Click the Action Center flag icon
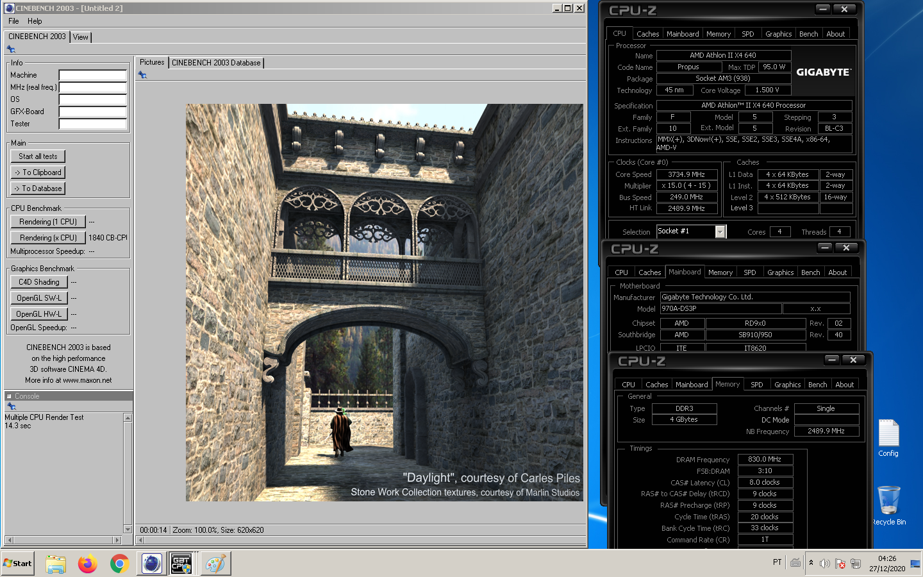 pyautogui.click(x=840, y=564)
